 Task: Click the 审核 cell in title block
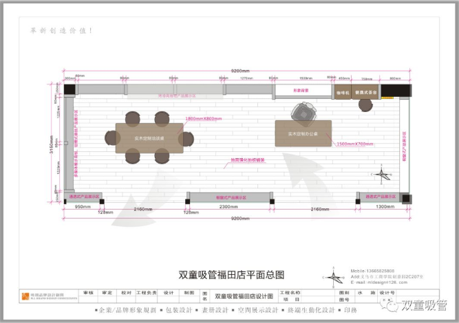[x=88, y=293]
